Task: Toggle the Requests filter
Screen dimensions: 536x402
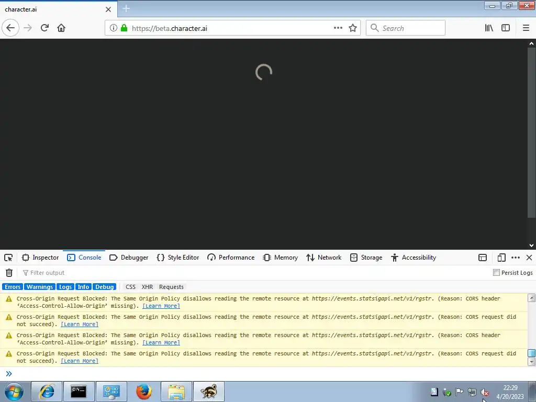Action: [171, 287]
